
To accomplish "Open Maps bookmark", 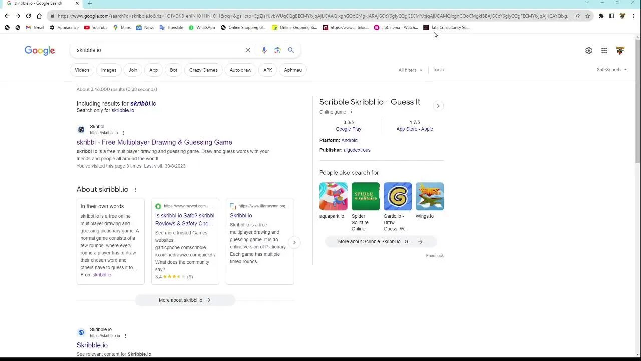I will point(122,27).
